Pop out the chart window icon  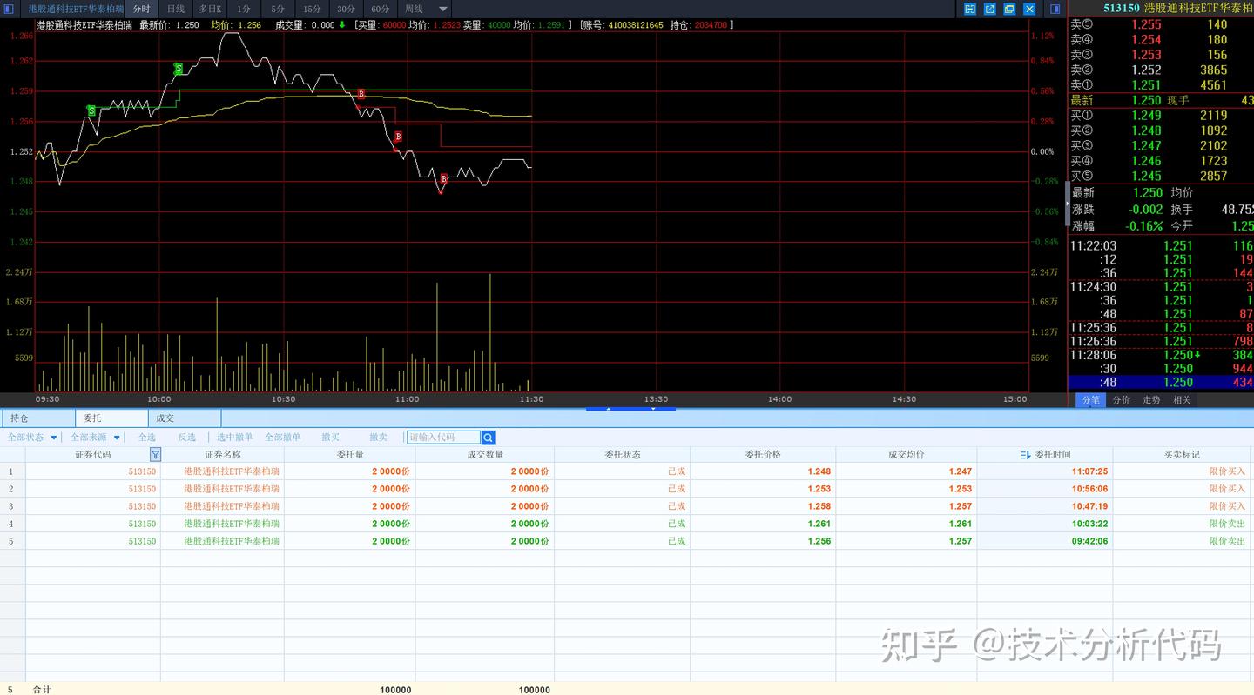pos(990,9)
